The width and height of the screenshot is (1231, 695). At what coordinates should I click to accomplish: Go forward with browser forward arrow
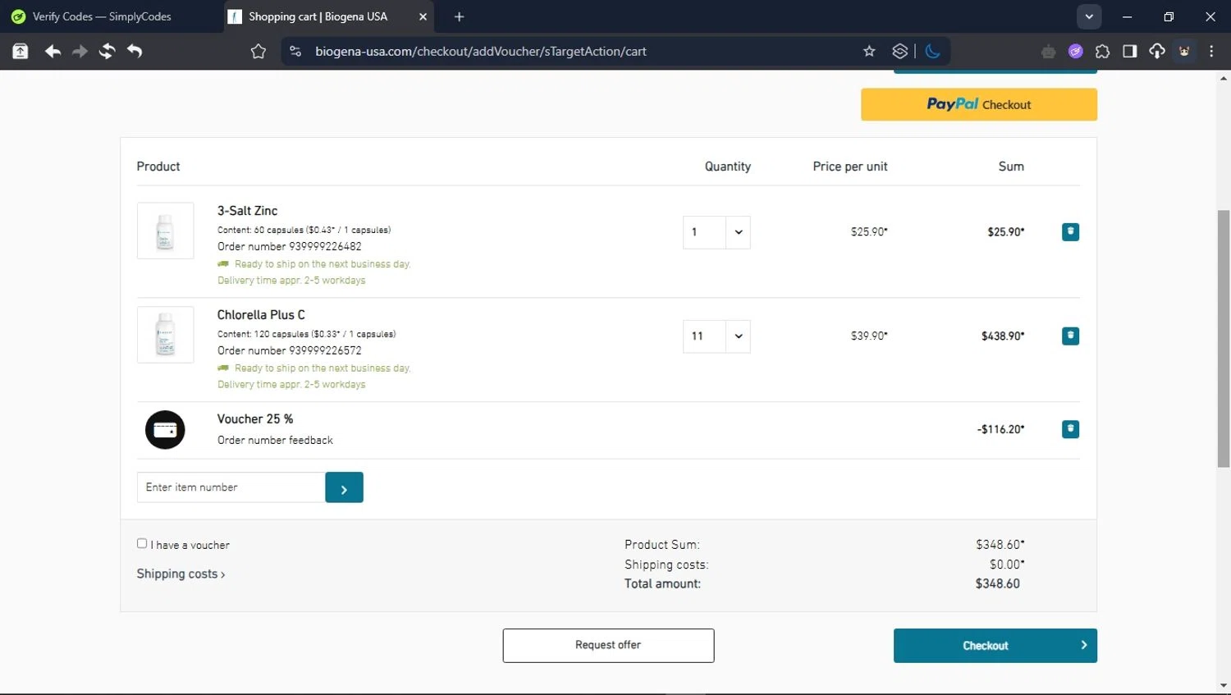pos(80,52)
